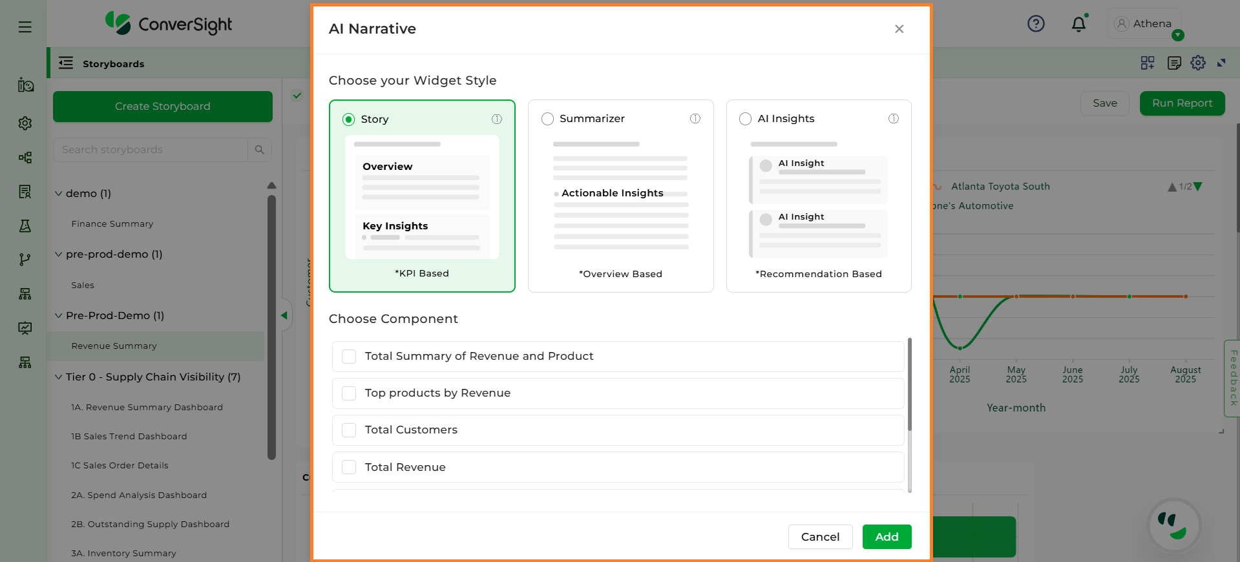Click the hamburger menu icon
1240x562 pixels.
coord(25,26)
